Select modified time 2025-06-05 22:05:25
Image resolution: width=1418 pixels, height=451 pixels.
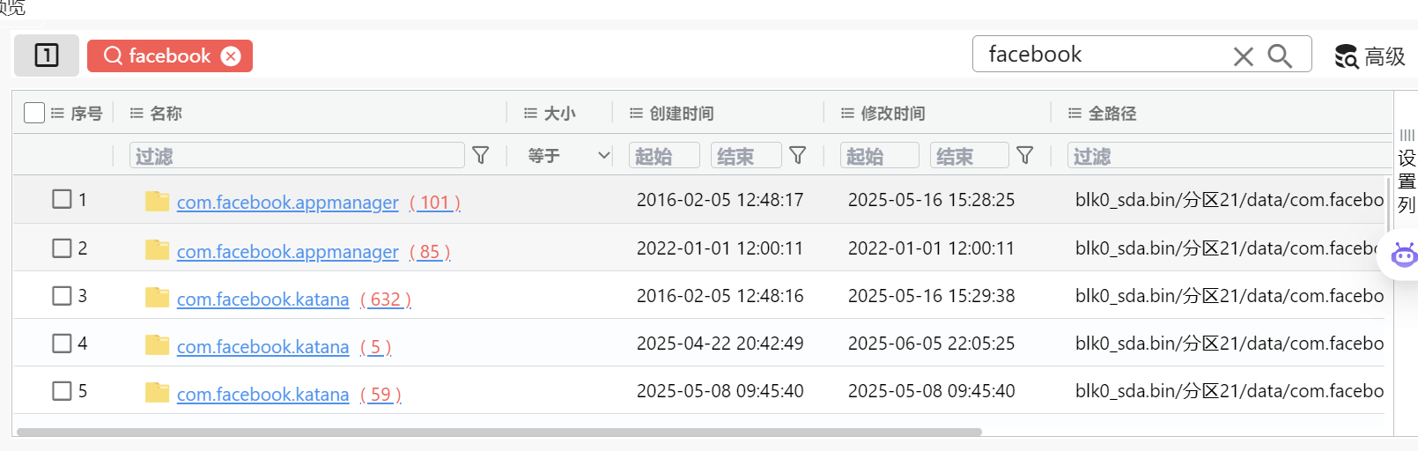point(932,344)
